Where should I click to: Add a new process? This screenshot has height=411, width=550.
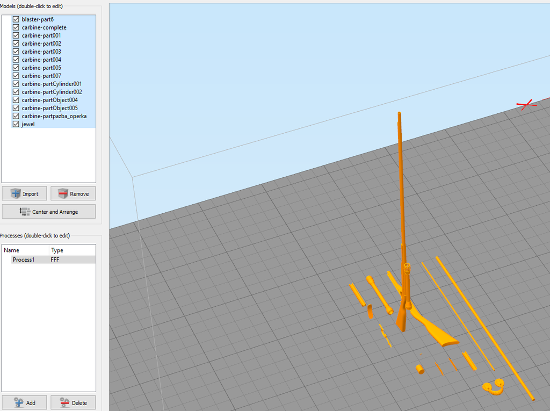click(x=25, y=402)
